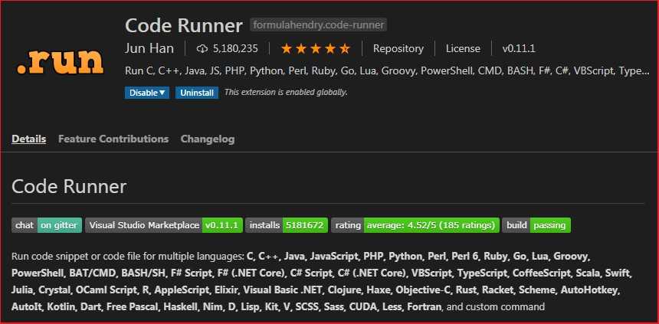Viewport: 659px width, 324px height.
Task: Click the rating average 4.52/5 badge
Action: click(415, 225)
